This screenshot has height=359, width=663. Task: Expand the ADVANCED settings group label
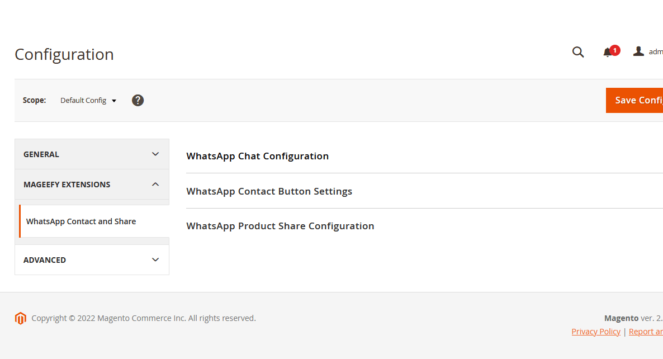coord(45,260)
